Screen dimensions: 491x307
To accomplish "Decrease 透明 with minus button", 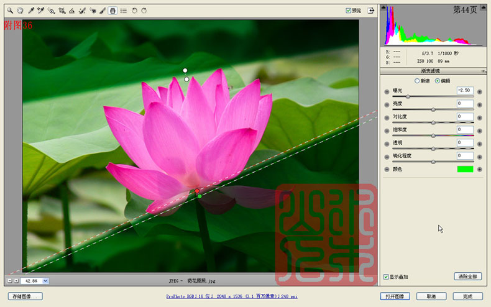I will pyautogui.click(x=387, y=144).
